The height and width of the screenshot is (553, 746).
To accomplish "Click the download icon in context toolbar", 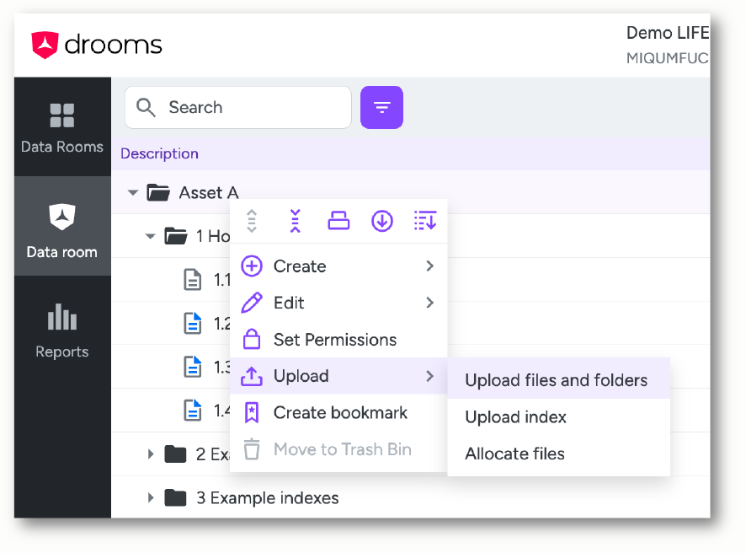I will [382, 221].
